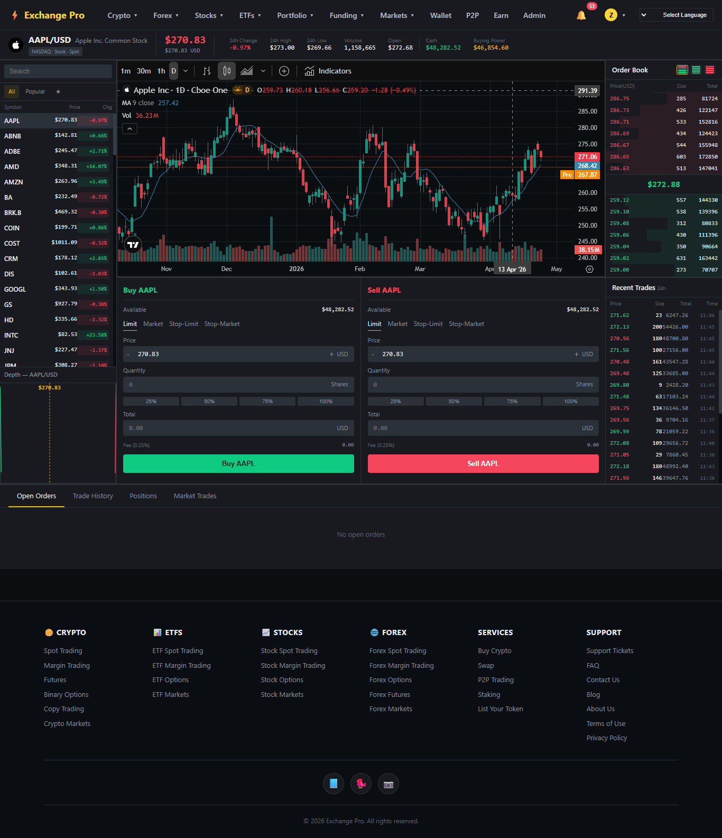Click the minus icon in Sell price field
This screenshot has height=838, width=722.
373,354
